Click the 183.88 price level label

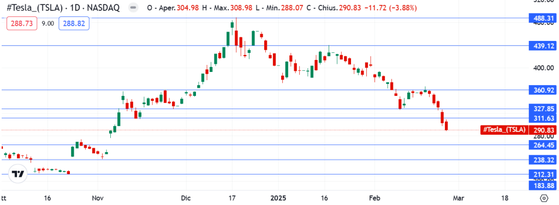tap(543, 185)
